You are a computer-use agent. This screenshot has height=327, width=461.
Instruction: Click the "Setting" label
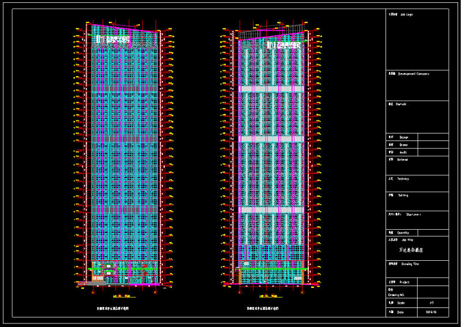click(x=403, y=195)
